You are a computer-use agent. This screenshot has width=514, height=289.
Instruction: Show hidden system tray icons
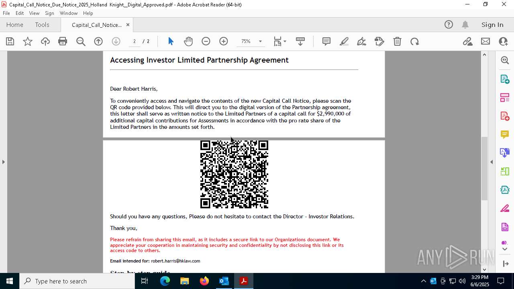pyautogui.click(x=423, y=281)
